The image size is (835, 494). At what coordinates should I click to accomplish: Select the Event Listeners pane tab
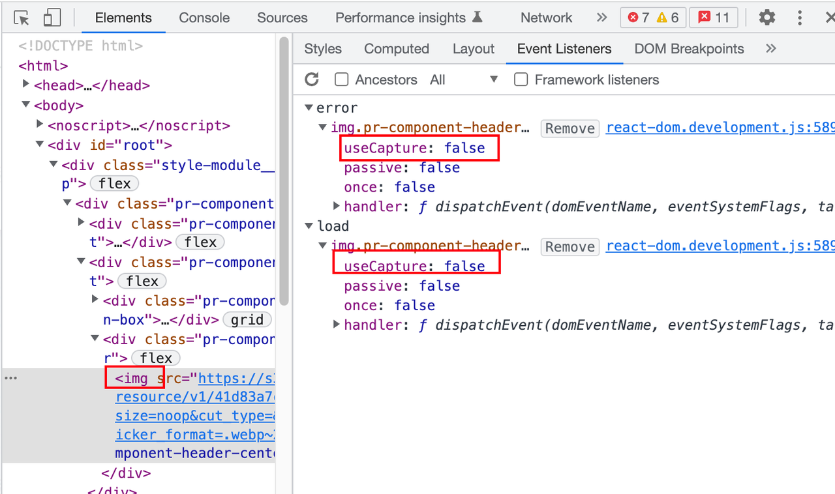564,49
